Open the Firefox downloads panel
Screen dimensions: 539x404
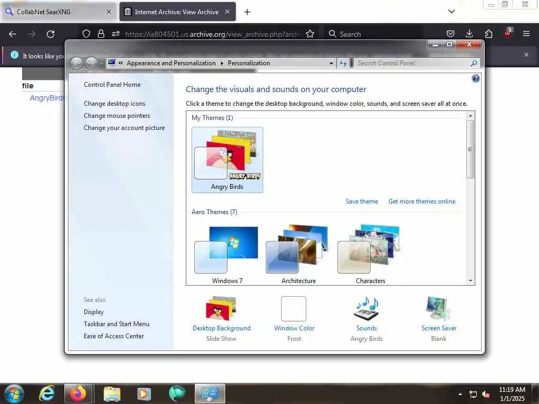click(x=469, y=34)
